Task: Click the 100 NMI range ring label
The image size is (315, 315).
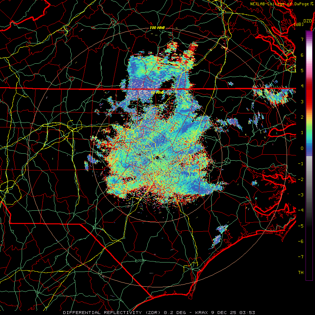Action: click(x=157, y=28)
